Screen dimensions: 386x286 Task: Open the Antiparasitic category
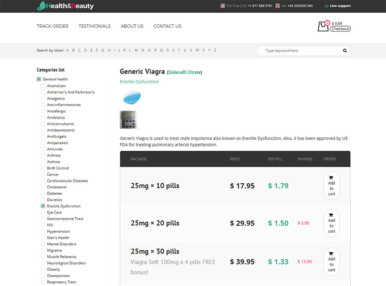57,143
